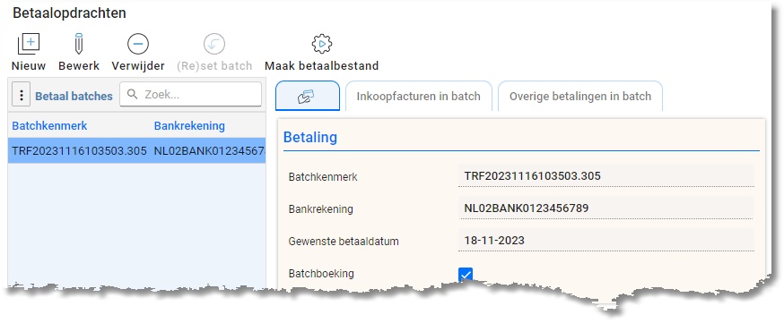Select batch row TRF20231116103503.305
The height and width of the screenshot is (323, 784).
pos(136,151)
